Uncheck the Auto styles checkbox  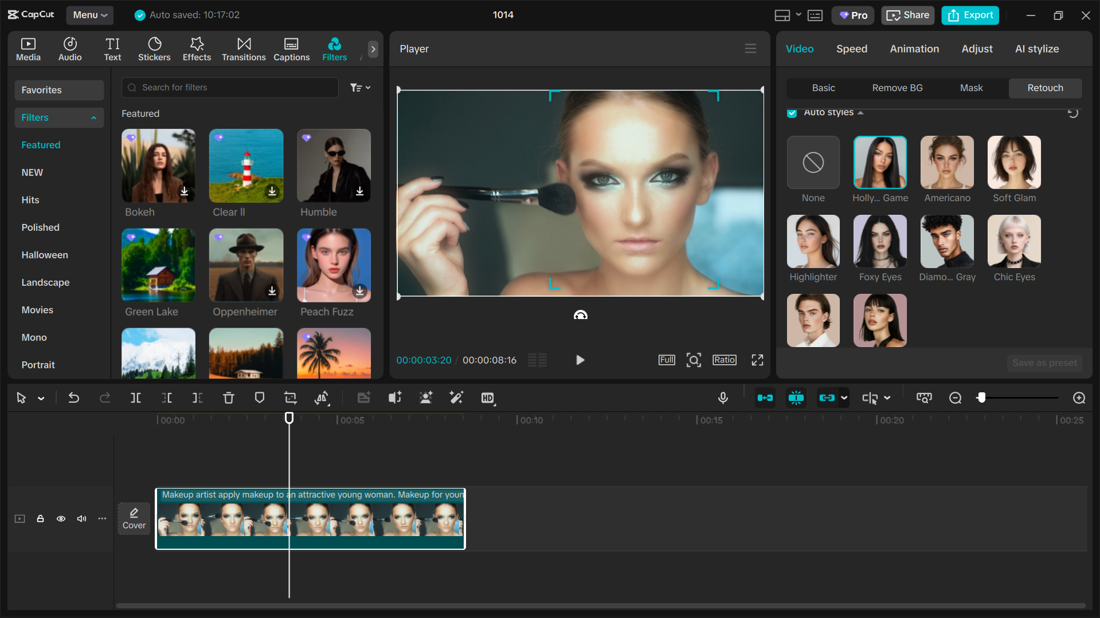[792, 113]
